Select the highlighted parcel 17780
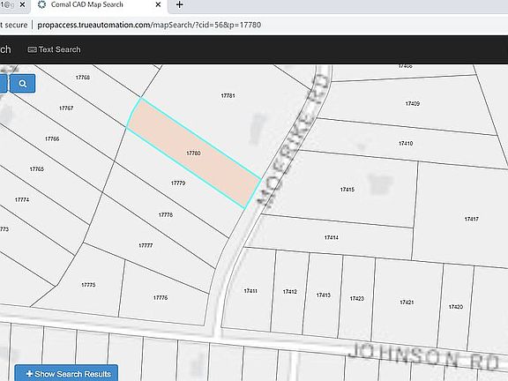Image resolution: width=508 pixels, height=381 pixels. [x=193, y=153]
